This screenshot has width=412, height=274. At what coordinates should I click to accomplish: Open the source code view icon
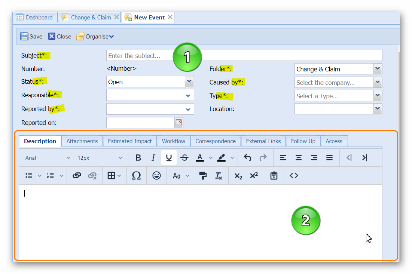click(x=294, y=176)
